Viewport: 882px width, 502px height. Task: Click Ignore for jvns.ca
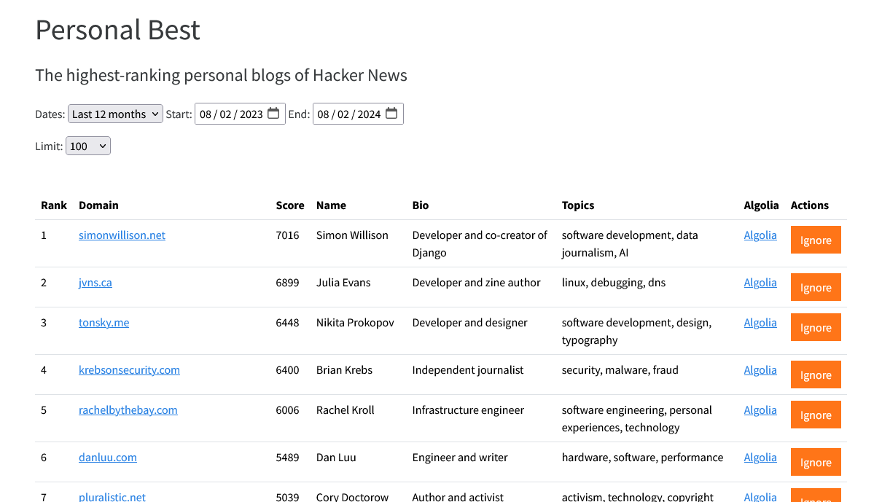(816, 288)
